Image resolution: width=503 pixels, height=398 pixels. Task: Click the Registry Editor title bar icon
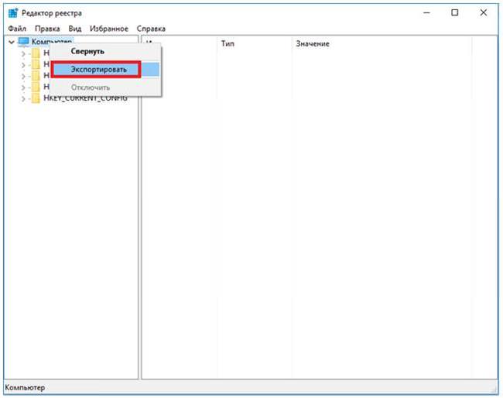coord(13,13)
